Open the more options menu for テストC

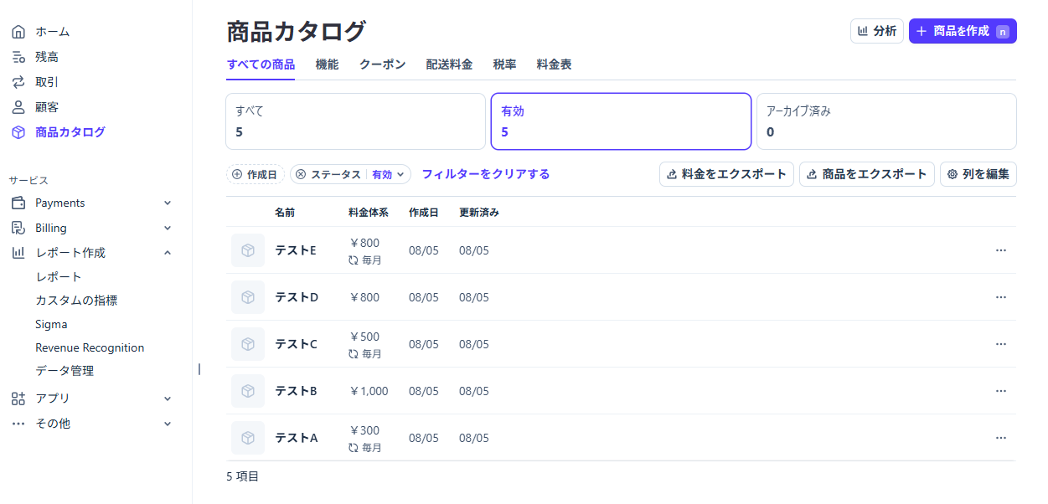coord(1001,344)
